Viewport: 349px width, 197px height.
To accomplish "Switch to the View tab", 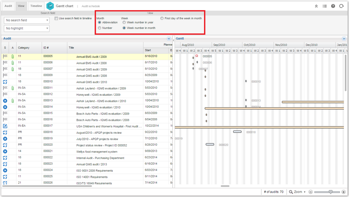I will 21,6.
